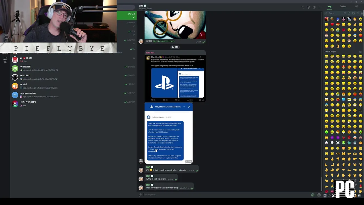Viewport: 364px width, 205px height.
Task: Select the recent emoji clock section icon
Action: 325,196
